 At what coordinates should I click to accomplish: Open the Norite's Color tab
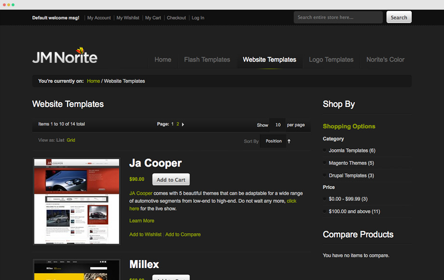(x=386, y=60)
